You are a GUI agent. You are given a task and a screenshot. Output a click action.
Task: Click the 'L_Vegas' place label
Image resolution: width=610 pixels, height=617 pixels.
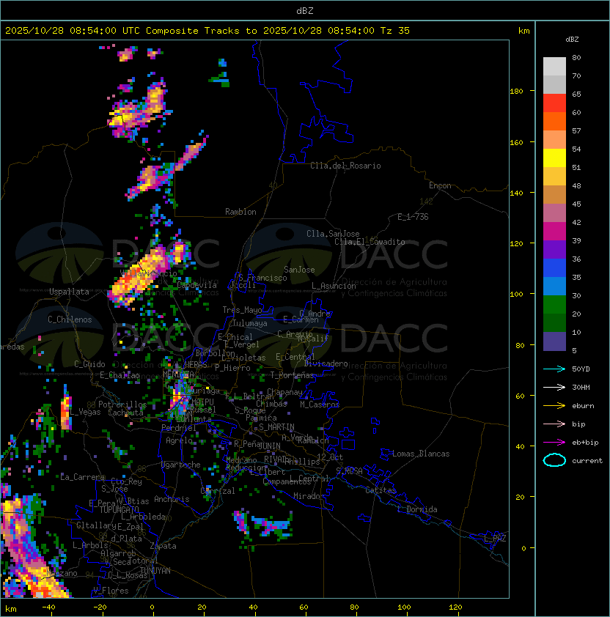85,412
